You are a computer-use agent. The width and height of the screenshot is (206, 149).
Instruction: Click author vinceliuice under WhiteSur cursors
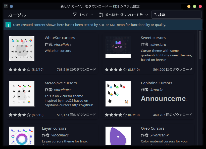63,45
